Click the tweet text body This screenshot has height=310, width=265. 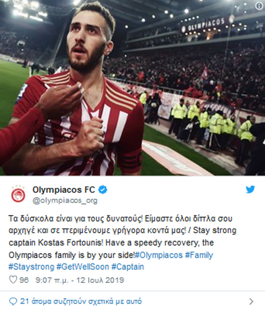click(x=122, y=243)
